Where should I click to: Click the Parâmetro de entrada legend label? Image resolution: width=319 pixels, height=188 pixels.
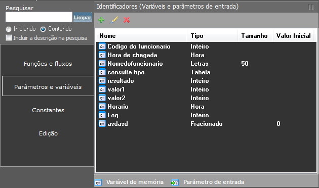pyautogui.click(x=214, y=182)
